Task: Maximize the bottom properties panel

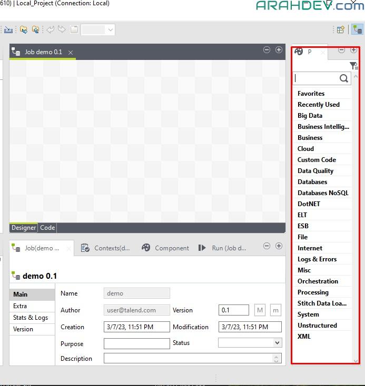Action: click(x=279, y=246)
